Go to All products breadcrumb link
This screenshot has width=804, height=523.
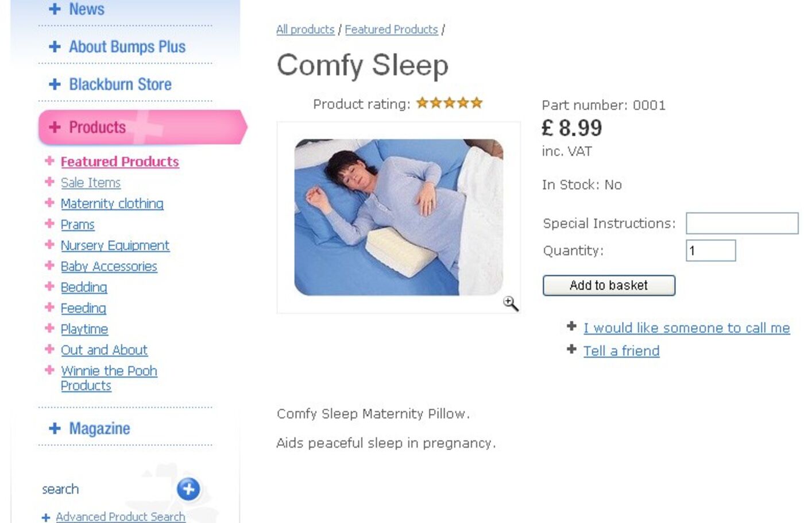click(x=305, y=29)
